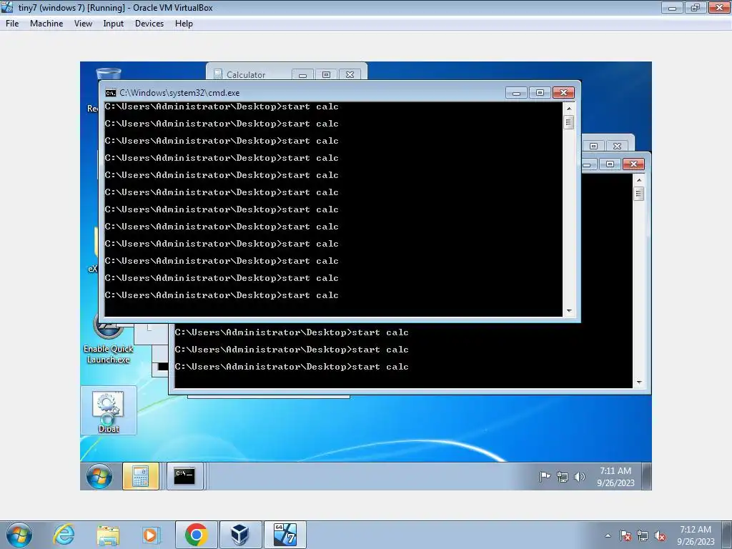732x549 pixels.
Task: Click the VirtualBox window title bar icon
Action: pos(7,7)
